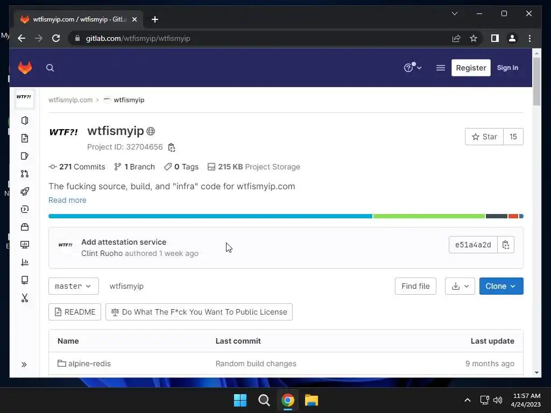Click the green segment of language bar
This screenshot has height=413, width=551.
(429, 216)
